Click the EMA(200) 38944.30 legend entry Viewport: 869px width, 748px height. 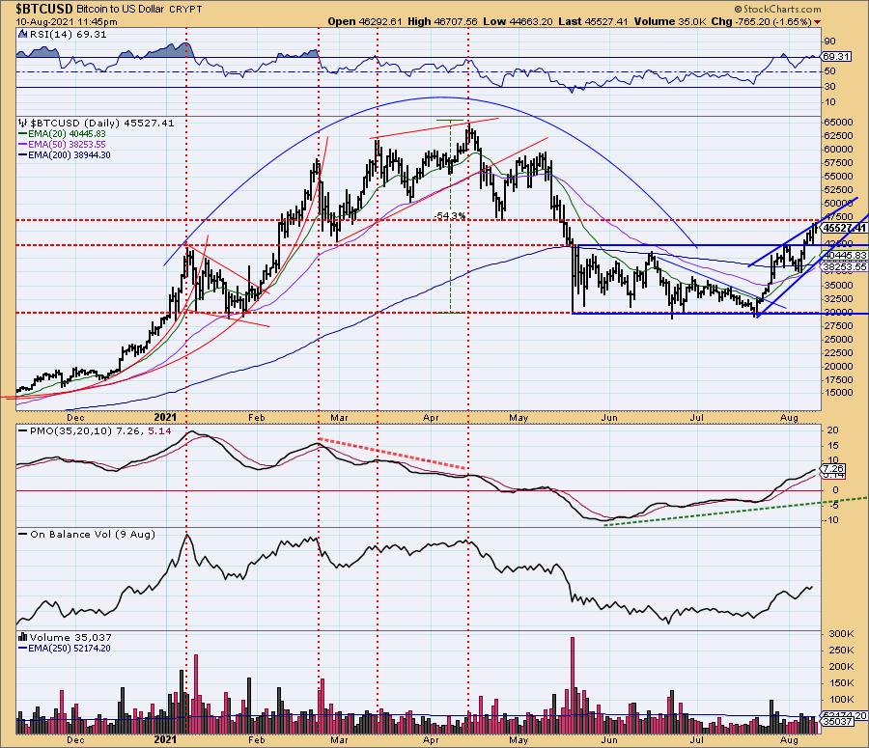point(65,155)
